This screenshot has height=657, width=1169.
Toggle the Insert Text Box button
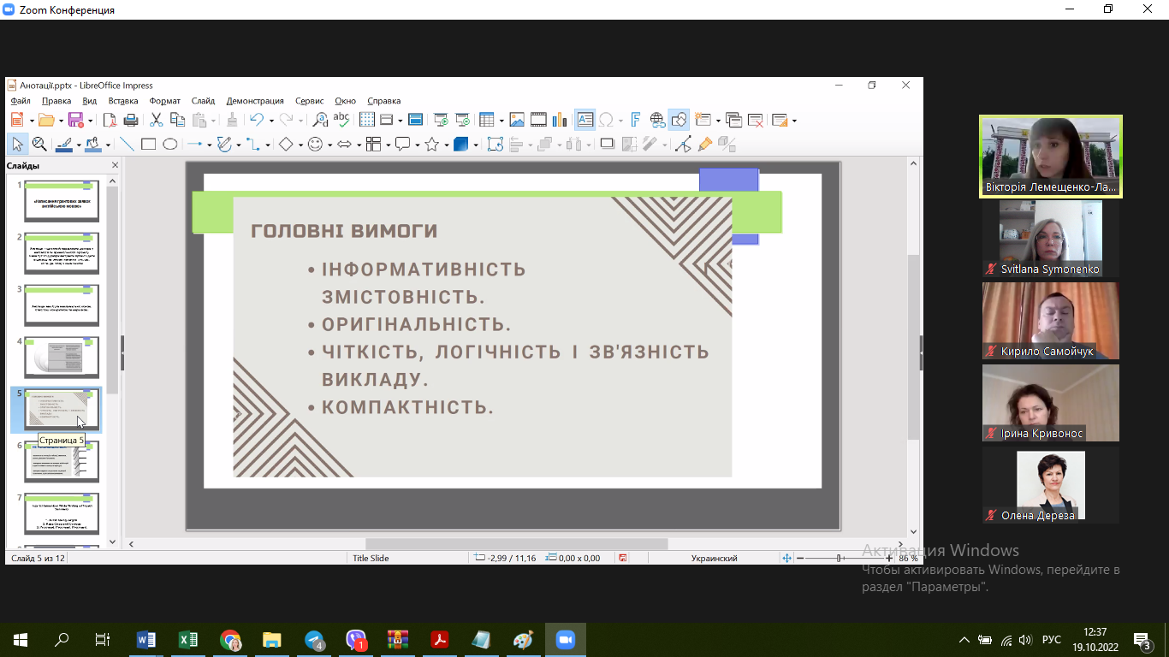(584, 120)
